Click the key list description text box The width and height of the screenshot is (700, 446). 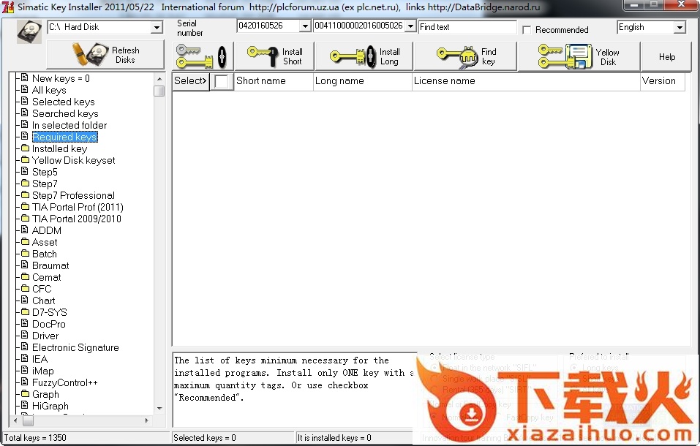295,390
